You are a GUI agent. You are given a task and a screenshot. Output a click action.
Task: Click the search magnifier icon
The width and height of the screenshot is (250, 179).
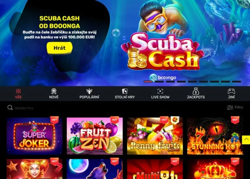(10, 107)
